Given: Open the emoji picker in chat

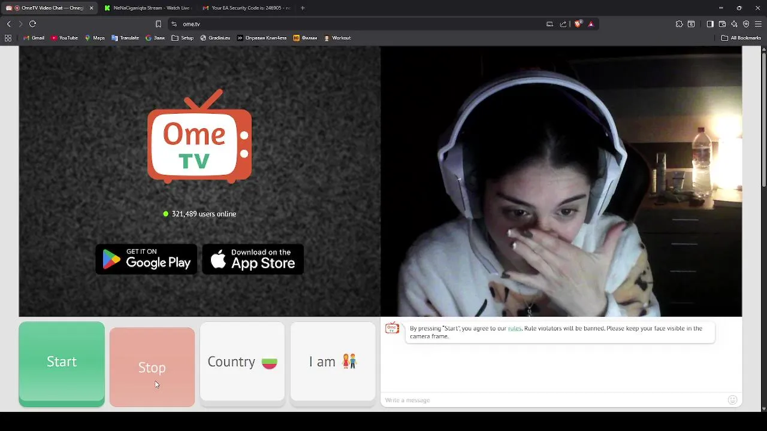Looking at the screenshot, I should coord(732,400).
